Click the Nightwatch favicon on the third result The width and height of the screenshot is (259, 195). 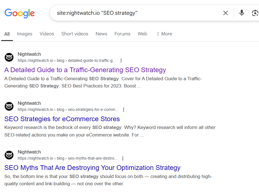[9, 155]
